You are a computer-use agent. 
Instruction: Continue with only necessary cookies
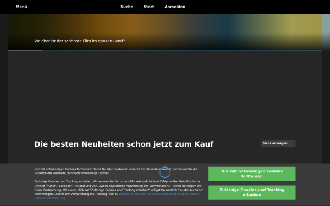[252, 174]
